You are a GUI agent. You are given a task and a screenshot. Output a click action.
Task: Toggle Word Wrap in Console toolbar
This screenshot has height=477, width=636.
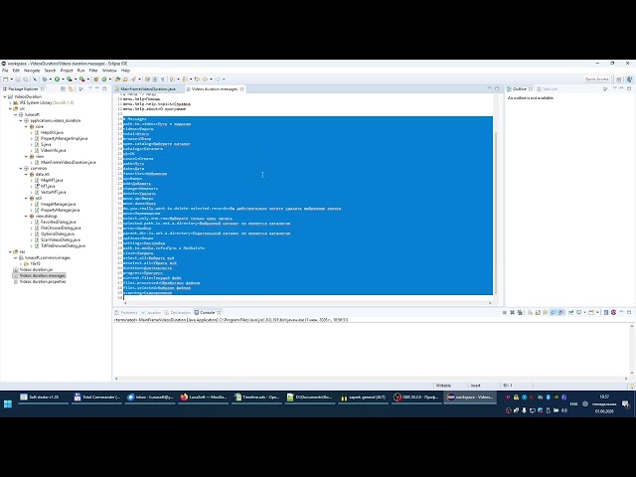[x=546, y=312]
